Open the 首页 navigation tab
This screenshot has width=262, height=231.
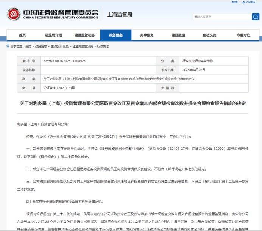coord(22,35)
